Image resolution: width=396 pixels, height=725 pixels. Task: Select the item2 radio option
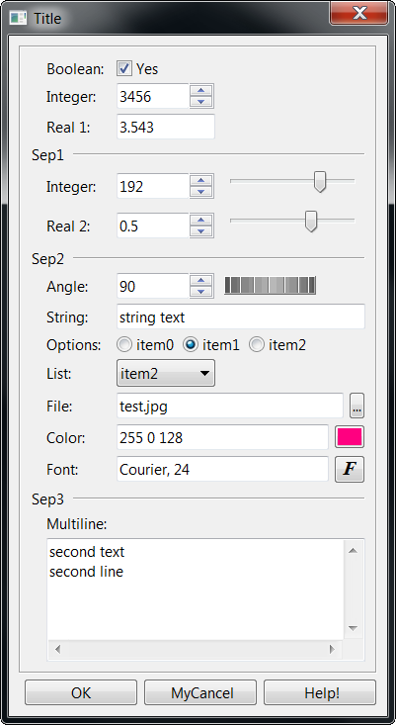tap(257, 345)
